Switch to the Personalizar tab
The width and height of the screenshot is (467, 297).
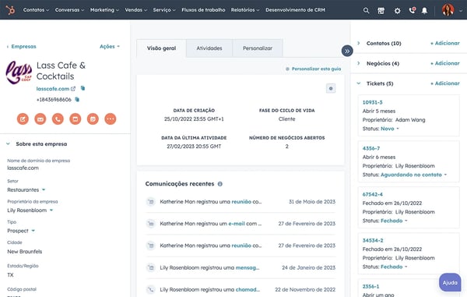(x=258, y=48)
